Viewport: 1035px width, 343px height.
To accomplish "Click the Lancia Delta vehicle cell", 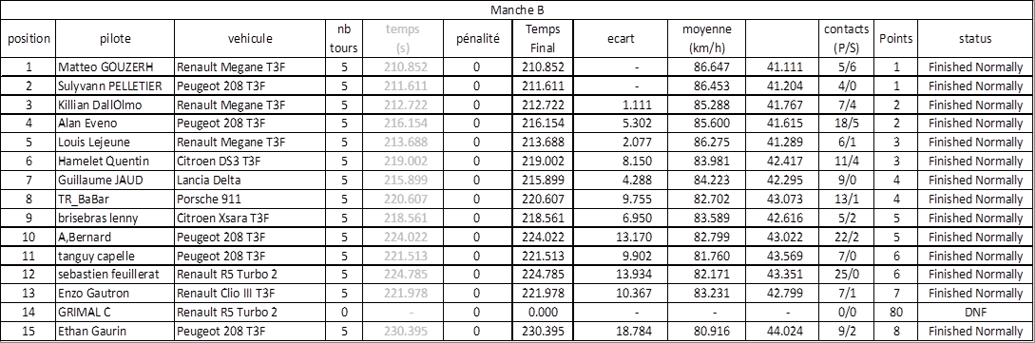I will point(253,181).
